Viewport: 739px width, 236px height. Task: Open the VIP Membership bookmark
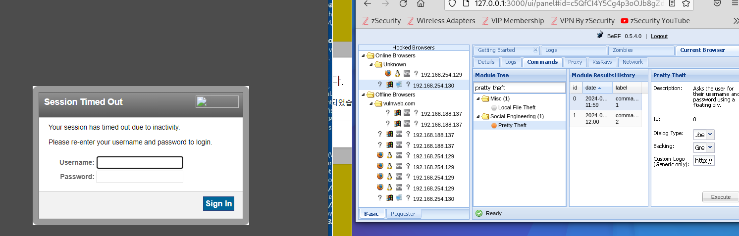(x=513, y=21)
